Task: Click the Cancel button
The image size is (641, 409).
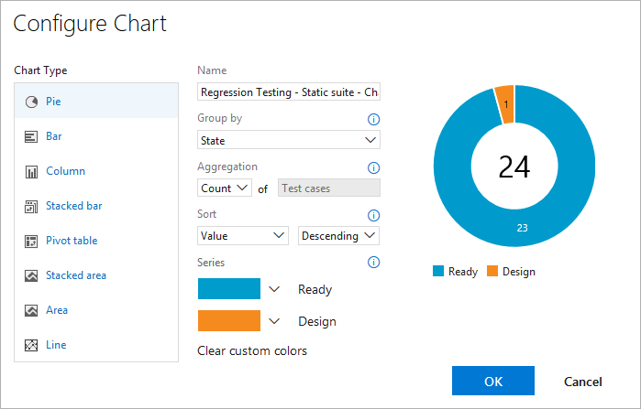Action: (x=583, y=382)
